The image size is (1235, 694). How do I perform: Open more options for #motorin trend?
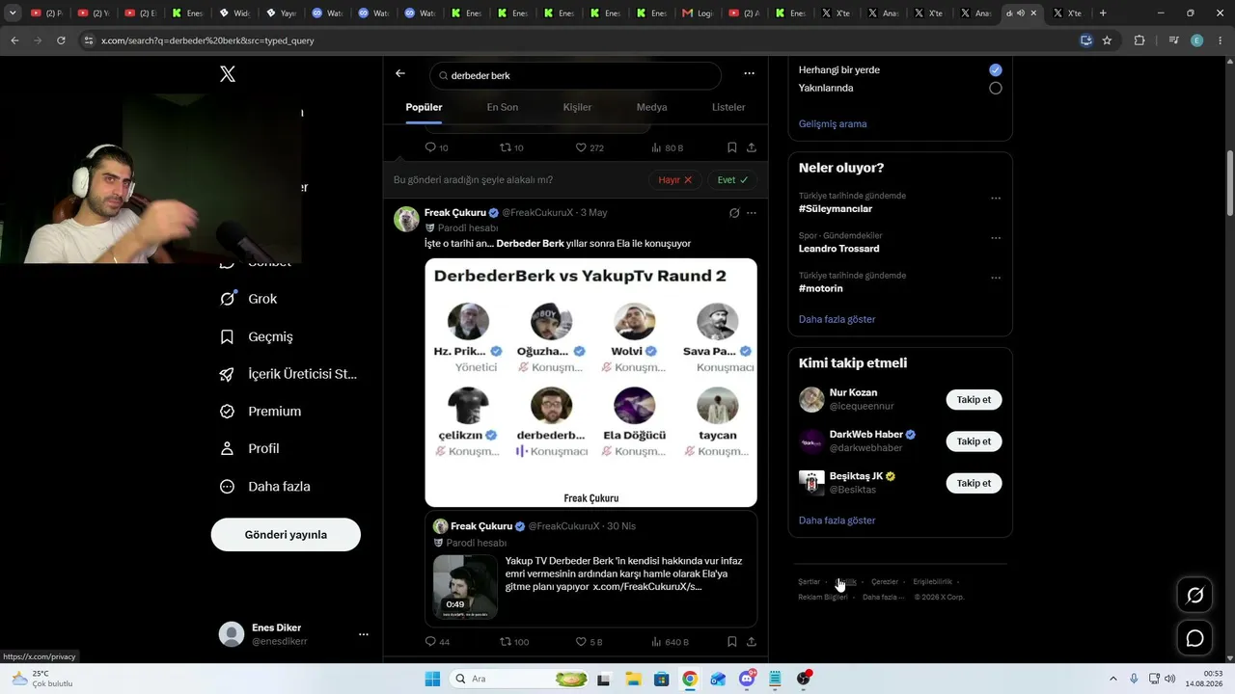[x=996, y=279]
